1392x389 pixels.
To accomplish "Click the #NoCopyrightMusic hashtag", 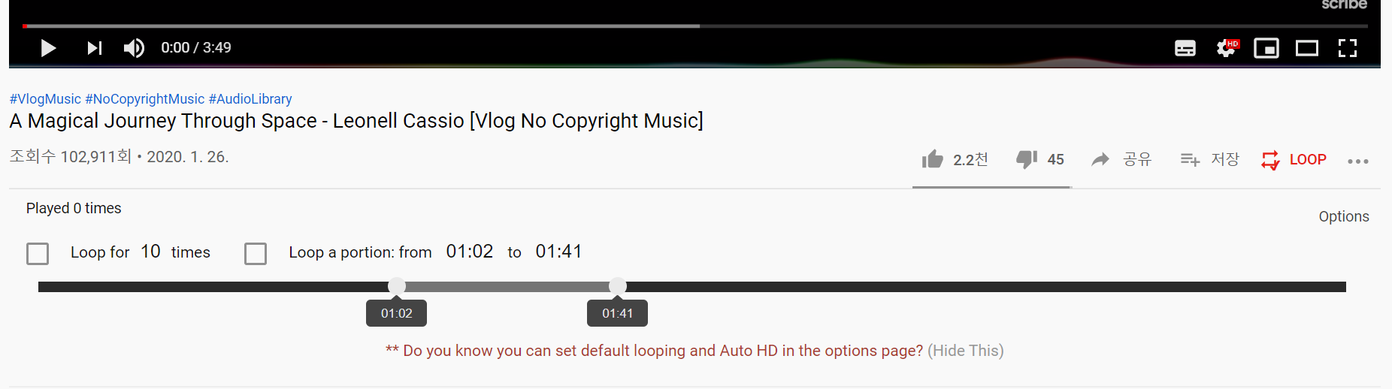I will [x=145, y=99].
